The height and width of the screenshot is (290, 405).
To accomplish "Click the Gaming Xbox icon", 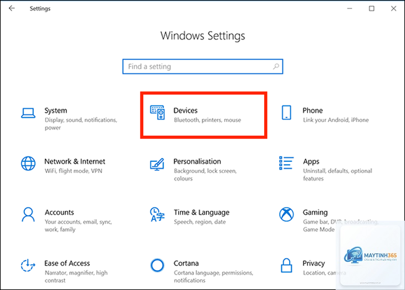I will point(286,215).
